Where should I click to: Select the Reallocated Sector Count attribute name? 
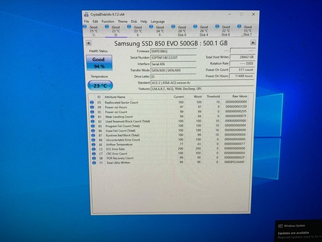tap(121, 103)
